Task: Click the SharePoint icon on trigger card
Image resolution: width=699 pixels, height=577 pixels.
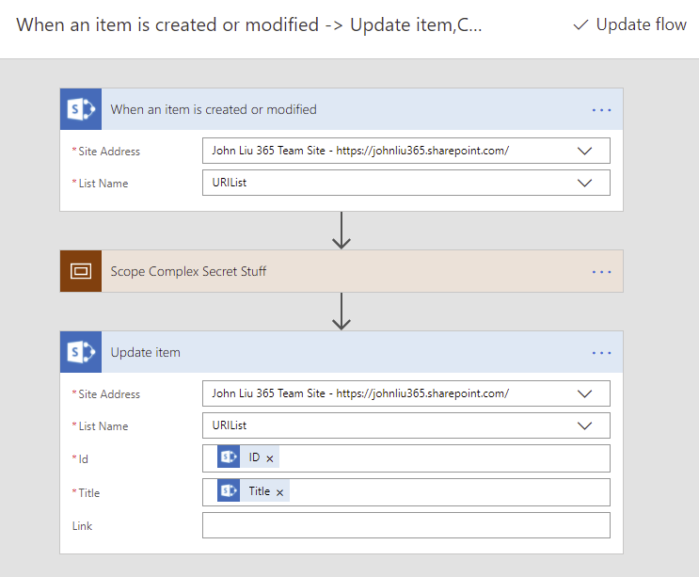Action: (80, 109)
